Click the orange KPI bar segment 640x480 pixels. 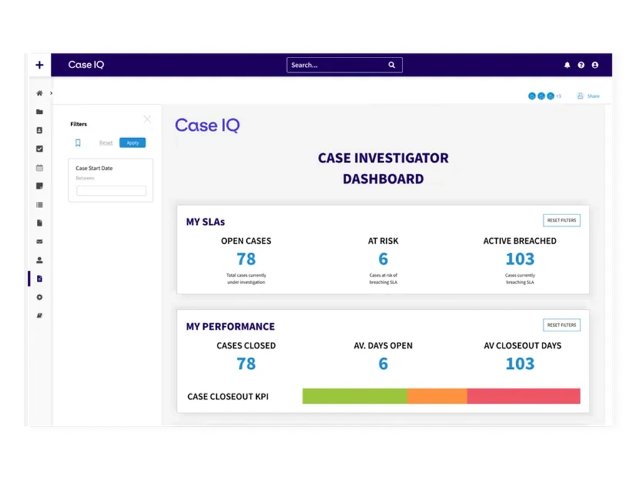(437, 396)
